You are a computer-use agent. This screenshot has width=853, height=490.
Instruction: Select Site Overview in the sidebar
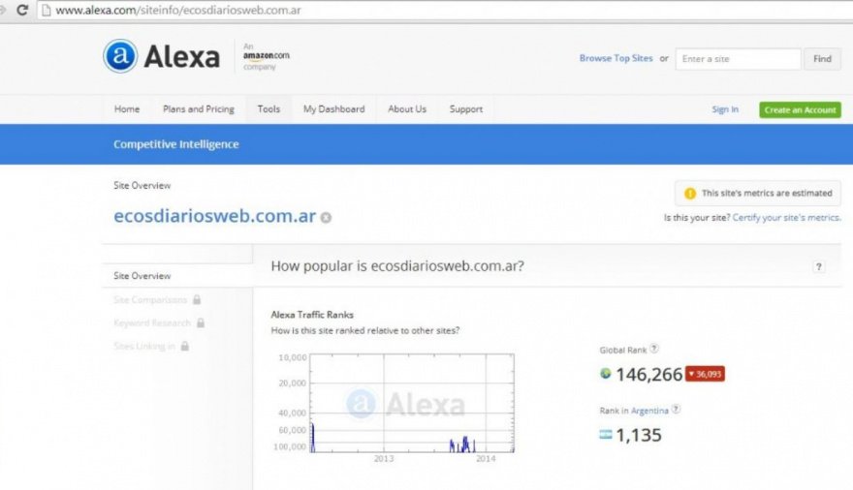point(142,276)
